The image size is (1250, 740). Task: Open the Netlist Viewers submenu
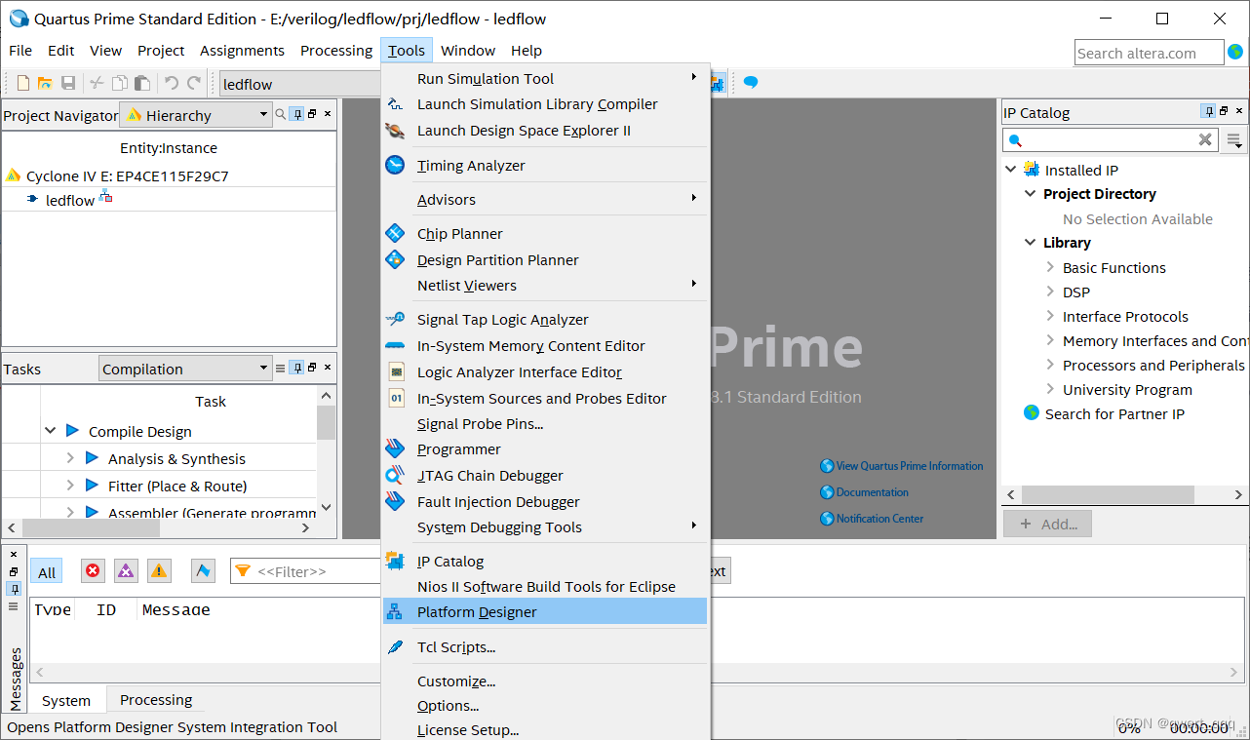[x=545, y=285]
